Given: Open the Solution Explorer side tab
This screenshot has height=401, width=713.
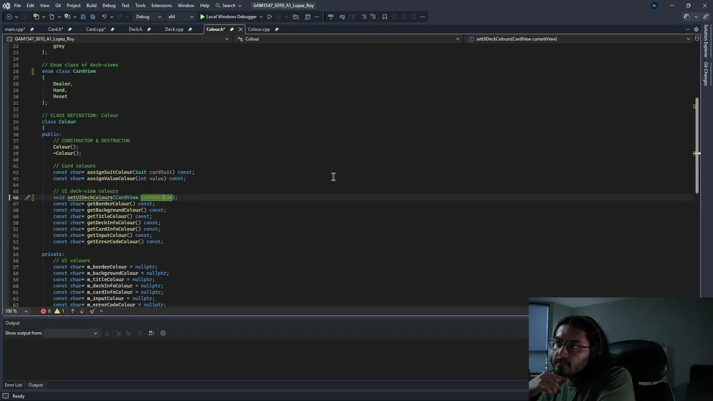Looking at the screenshot, I should tap(706, 41).
